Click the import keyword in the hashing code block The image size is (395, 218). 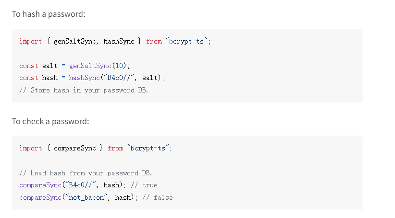30,41
